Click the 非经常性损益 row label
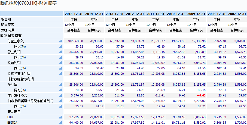Viewport: 247px width, 125px height. (17, 96)
